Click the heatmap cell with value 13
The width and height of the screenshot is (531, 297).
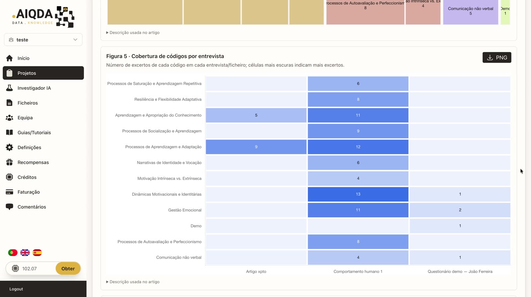coord(358,194)
